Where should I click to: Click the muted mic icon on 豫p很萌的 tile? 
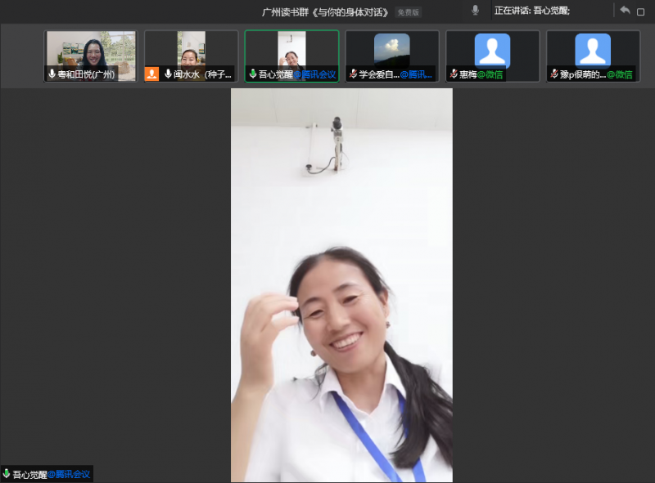pyautogui.click(x=554, y=74)
